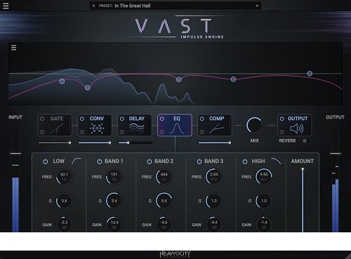
Task: Click the DELAY amount slider
Action: click(135, 142)
